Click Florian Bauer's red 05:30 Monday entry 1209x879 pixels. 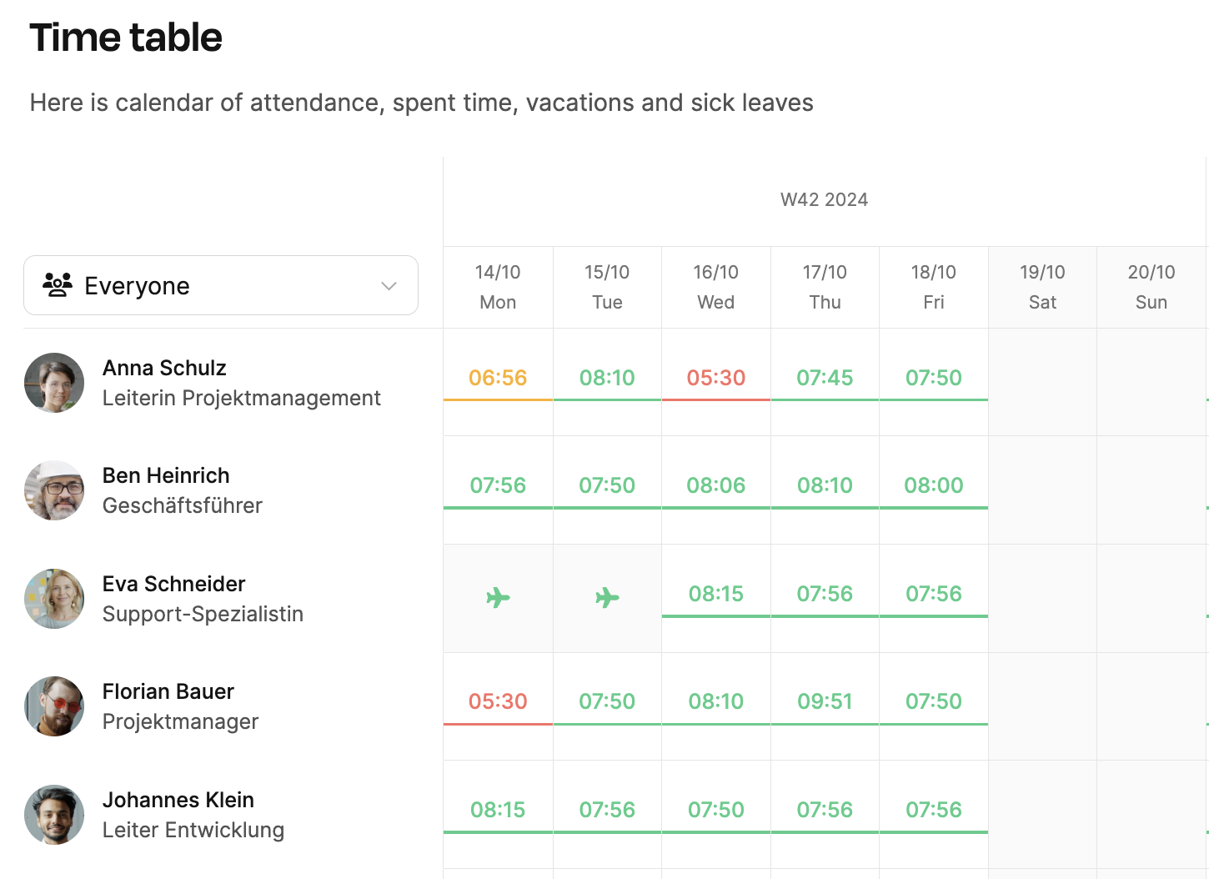(498, 701)
